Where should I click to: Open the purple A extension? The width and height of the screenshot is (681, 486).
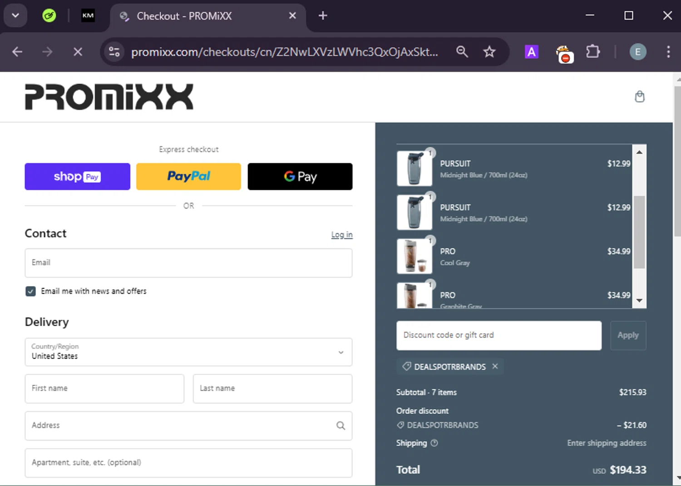tap(531, 52)
